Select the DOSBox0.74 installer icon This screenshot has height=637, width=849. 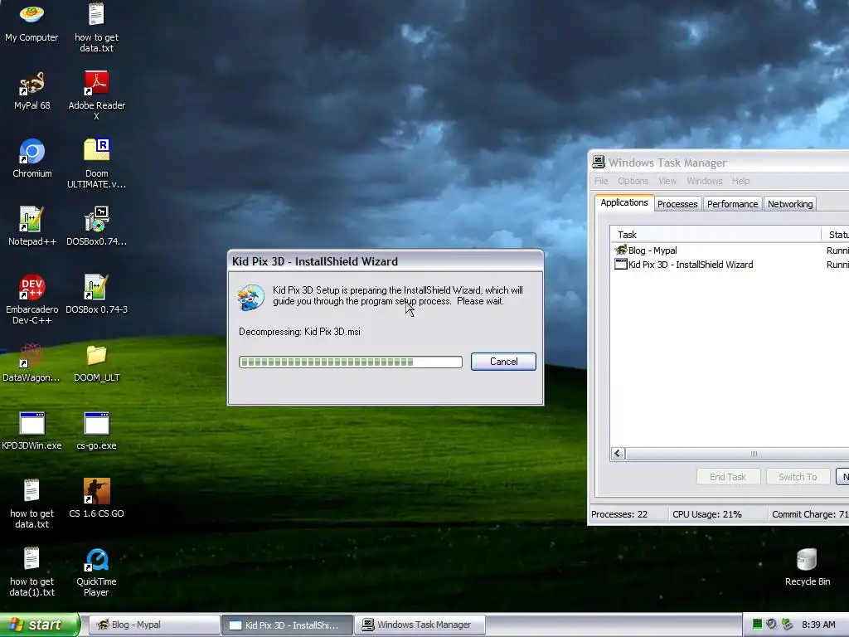click(96, 226)
